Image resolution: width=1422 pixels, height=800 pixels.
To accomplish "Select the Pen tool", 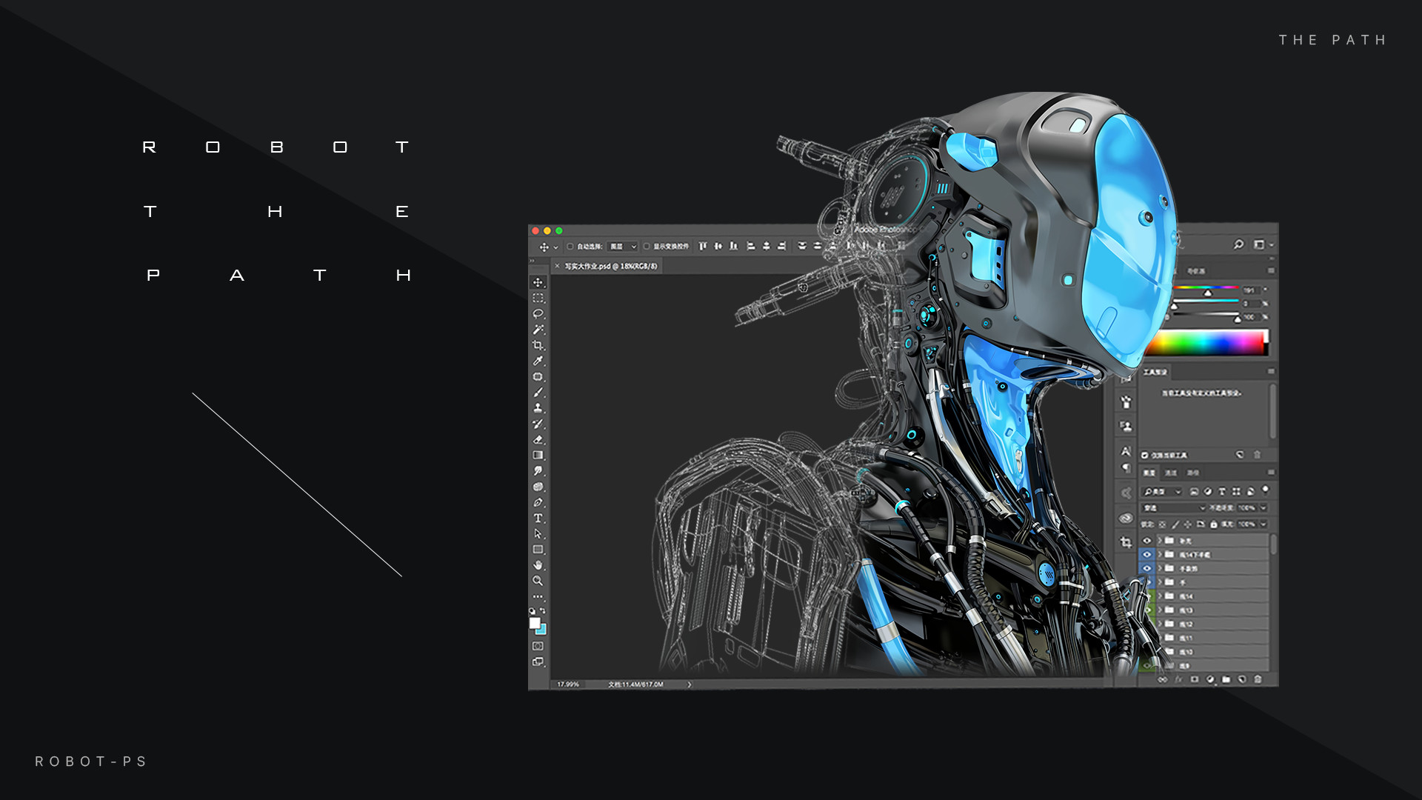I will 538,503.
